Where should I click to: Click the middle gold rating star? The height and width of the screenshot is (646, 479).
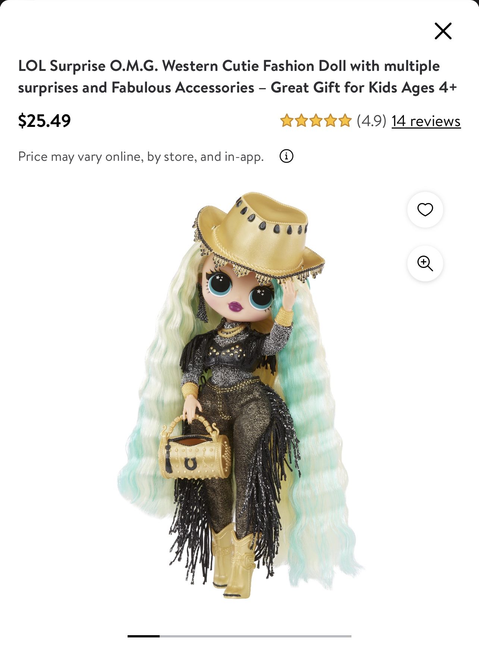[316, 121]
